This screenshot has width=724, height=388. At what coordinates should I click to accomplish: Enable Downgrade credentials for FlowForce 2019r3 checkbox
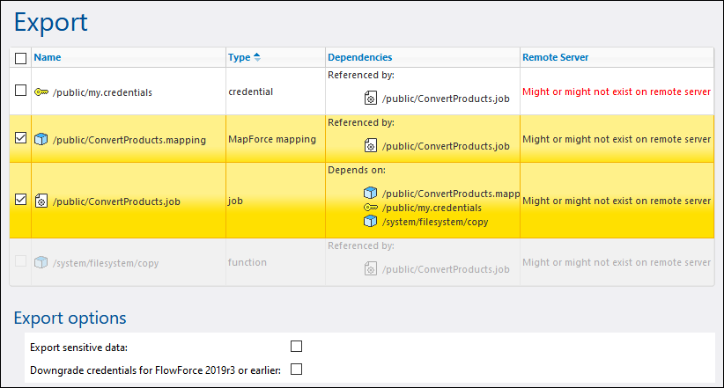[x=296, y=370]
